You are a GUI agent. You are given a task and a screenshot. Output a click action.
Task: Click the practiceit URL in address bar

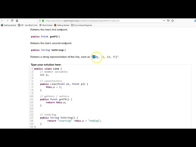coord(82,21)
